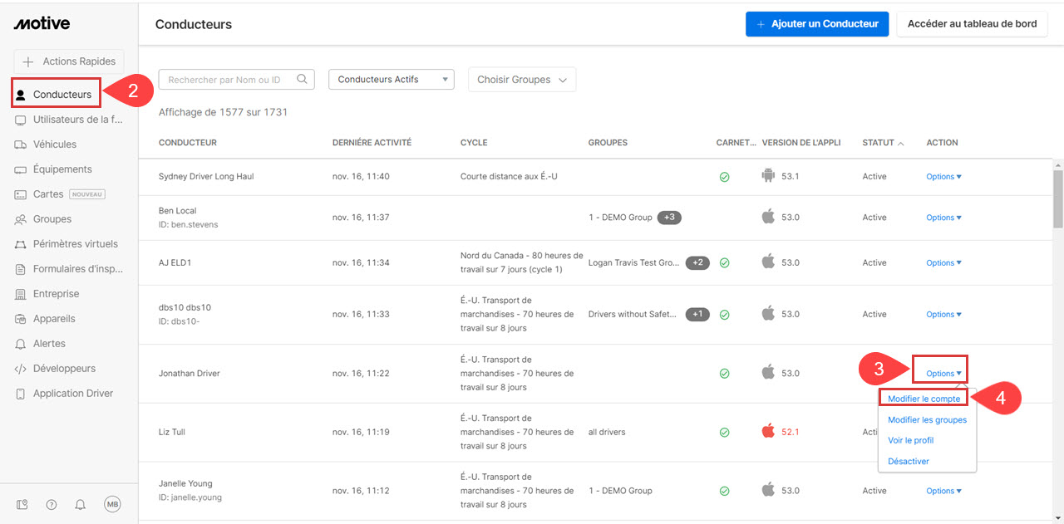The width and height of the screenshot is (1064, 524).
Task: Open notifications bell at sidebar bottom
Action: tap(81, 504)
